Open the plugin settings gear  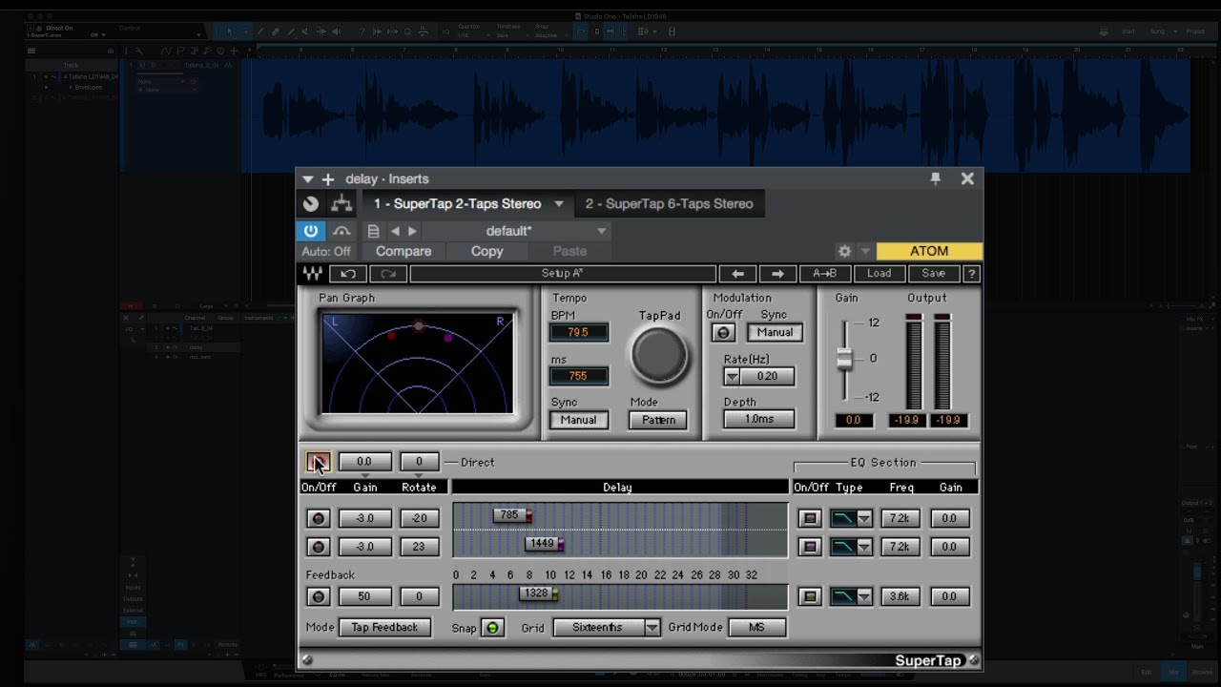click(x=844, y=251)
